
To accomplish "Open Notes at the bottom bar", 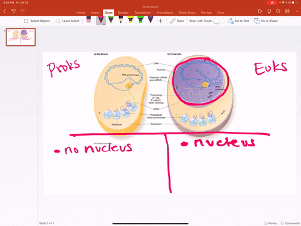I will click(270, 223).
